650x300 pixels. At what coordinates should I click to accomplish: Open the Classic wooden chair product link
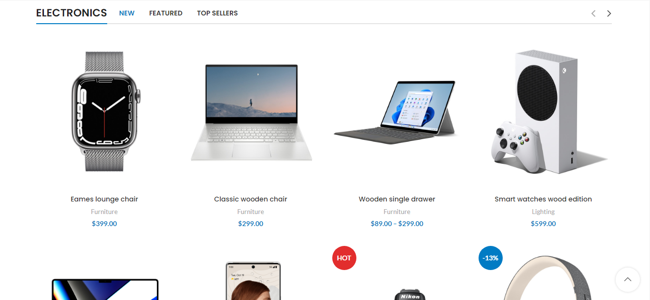pos(251,199)
